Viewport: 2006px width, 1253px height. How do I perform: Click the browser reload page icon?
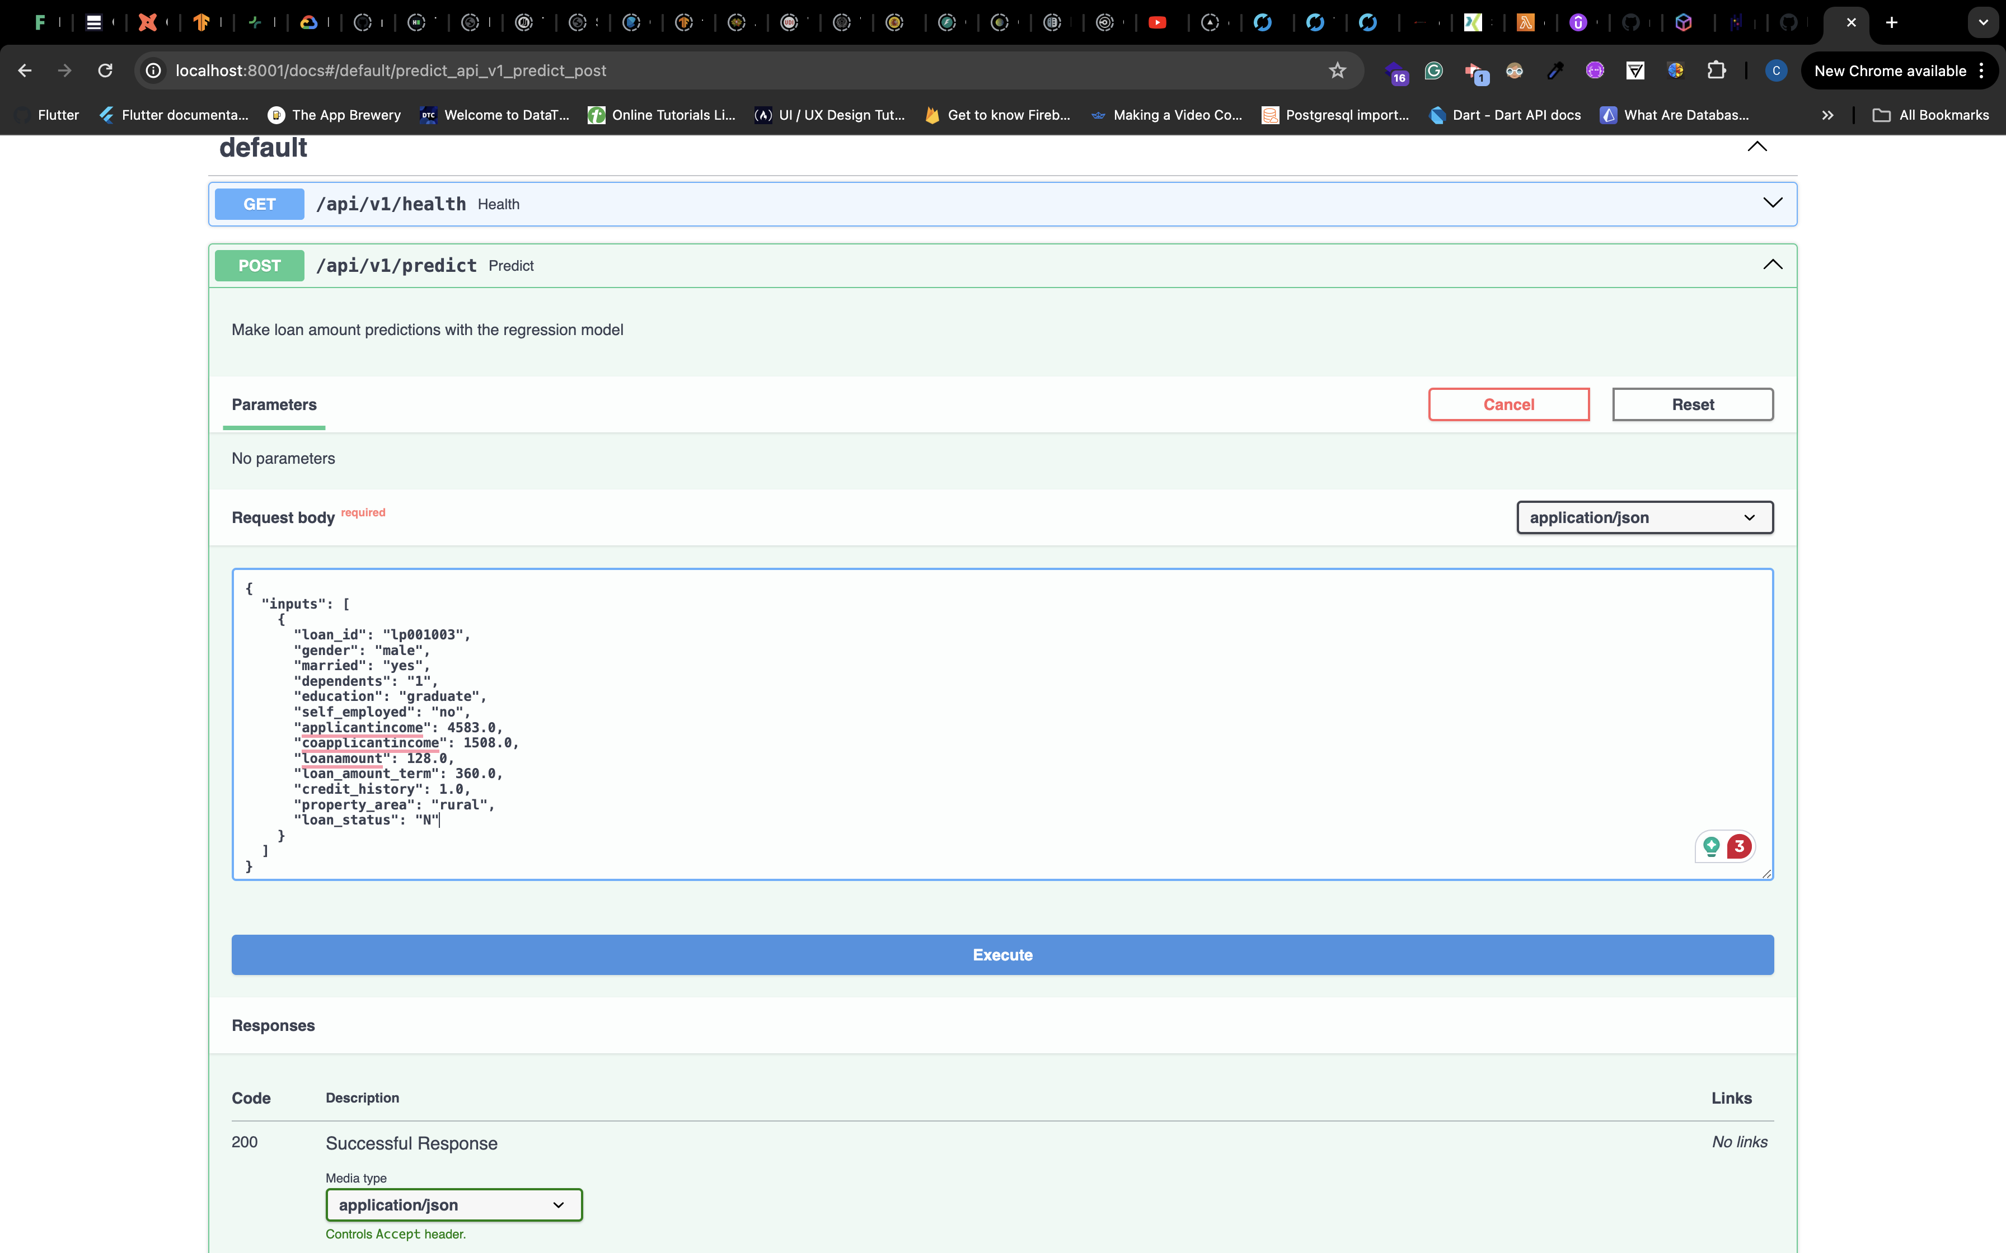[x=105, y=70]
